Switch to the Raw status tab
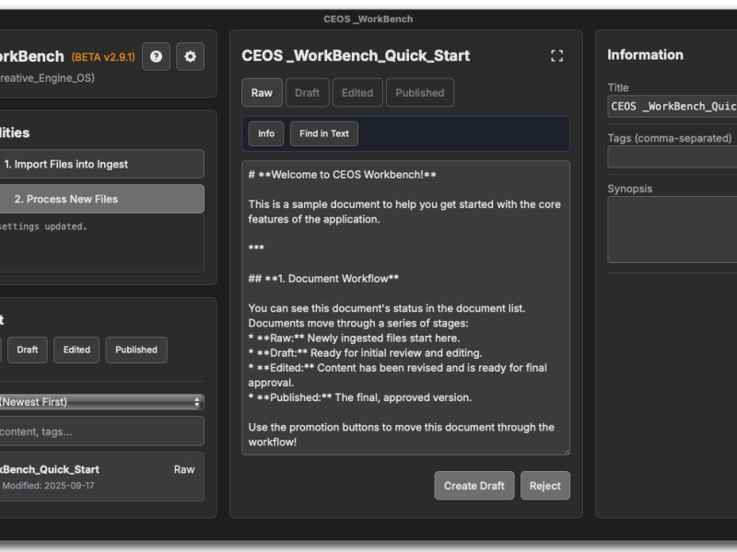The width and height of the screenshot is (737, 552). (262, 92)
